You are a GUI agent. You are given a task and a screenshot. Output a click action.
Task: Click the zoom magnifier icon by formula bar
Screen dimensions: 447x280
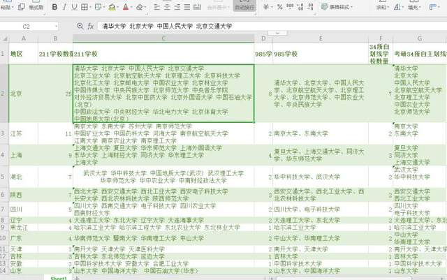coord(80,27)
